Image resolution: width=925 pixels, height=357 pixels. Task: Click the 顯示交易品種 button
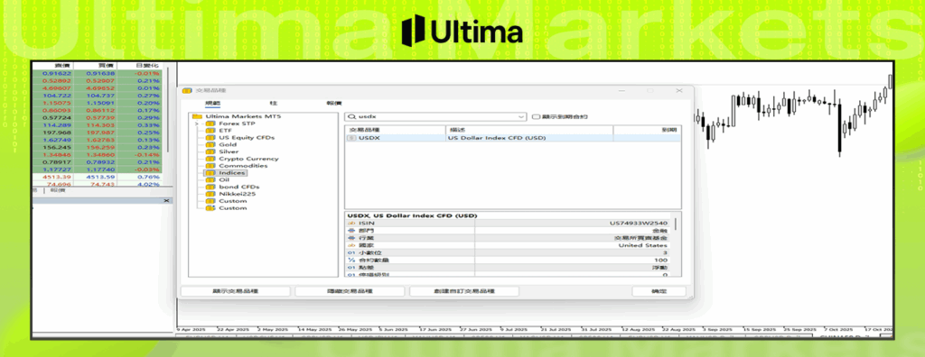(236, 291)
